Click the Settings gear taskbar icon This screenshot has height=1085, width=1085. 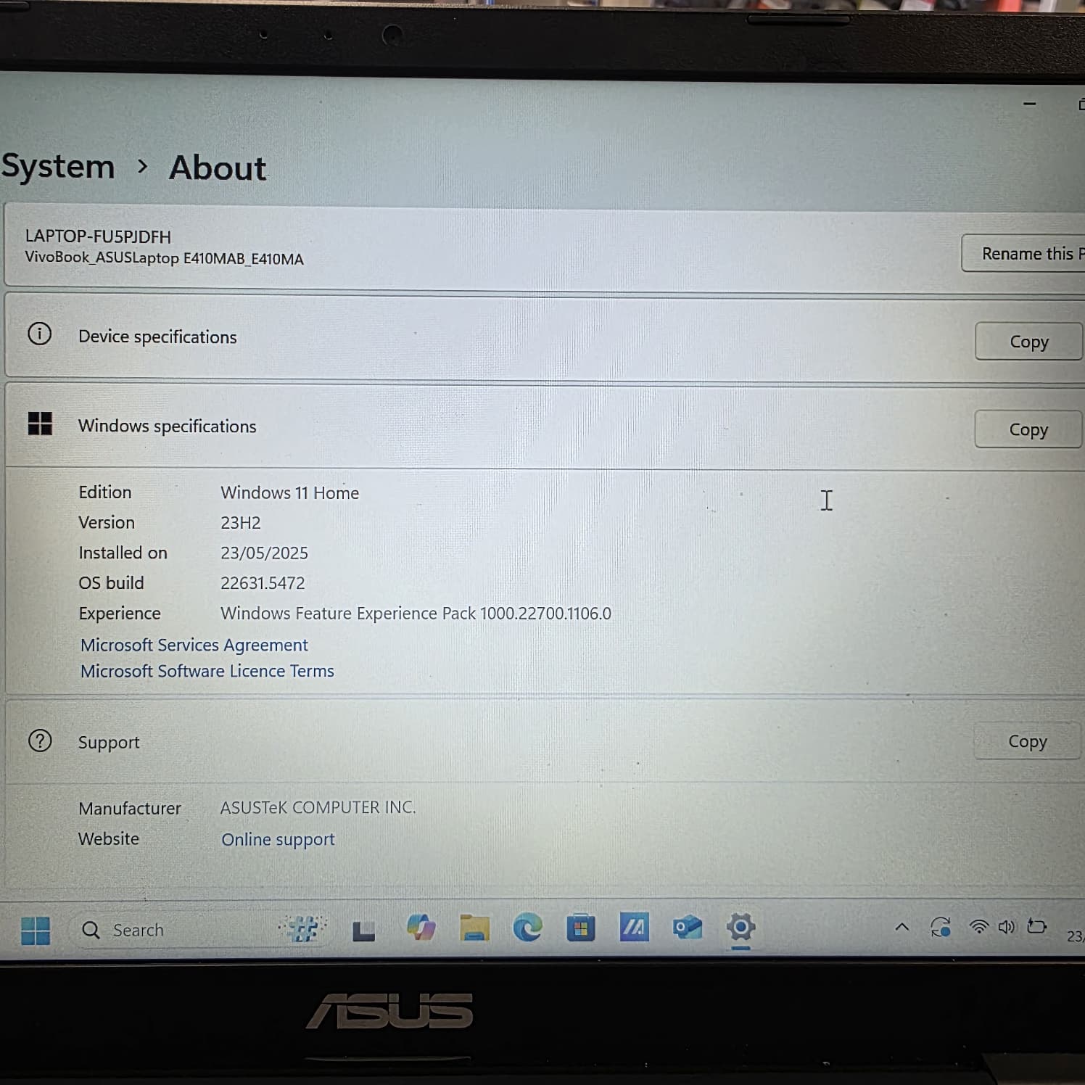(x=740, y=926)
